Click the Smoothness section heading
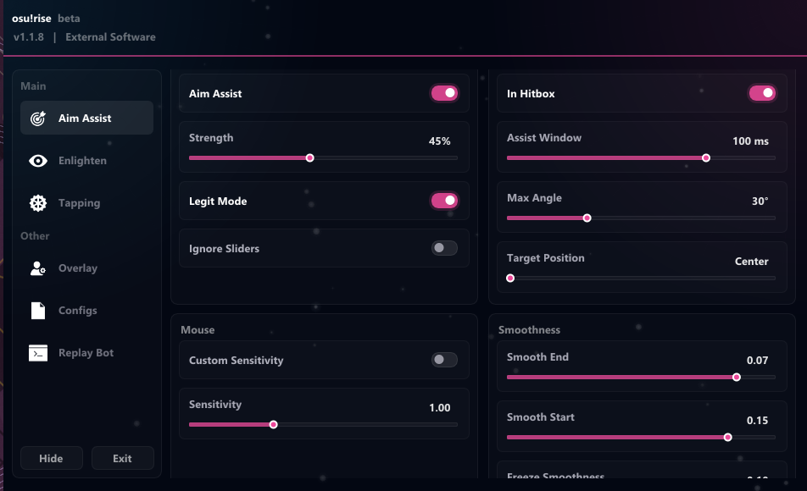Screen dimensions: 807x491 529,330
